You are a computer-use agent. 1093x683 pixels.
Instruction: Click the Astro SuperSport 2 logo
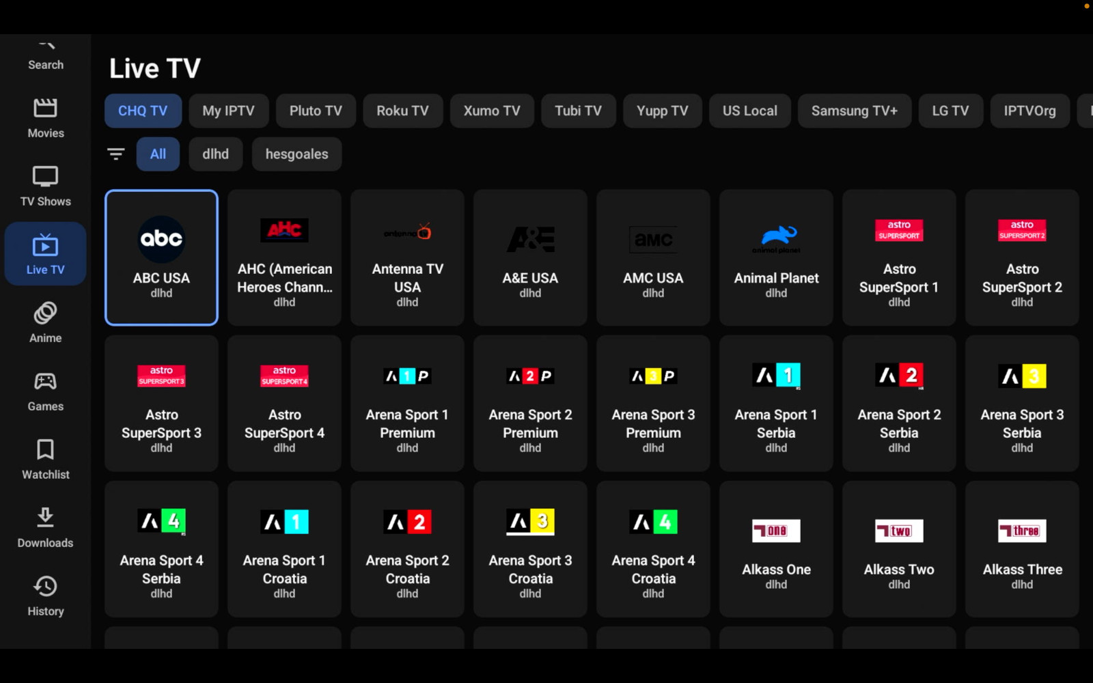pyautogui.click(x=1022, y=230)
